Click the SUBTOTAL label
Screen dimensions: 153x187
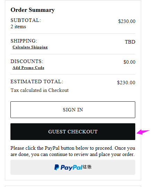[26, 20]
